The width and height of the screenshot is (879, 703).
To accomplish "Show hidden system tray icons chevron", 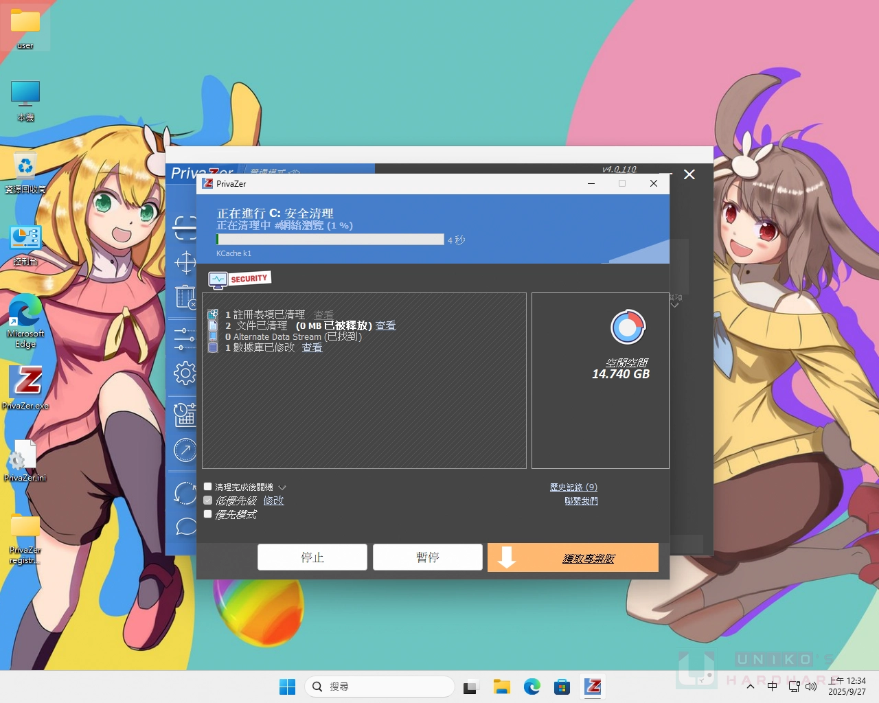I will 751,687.
